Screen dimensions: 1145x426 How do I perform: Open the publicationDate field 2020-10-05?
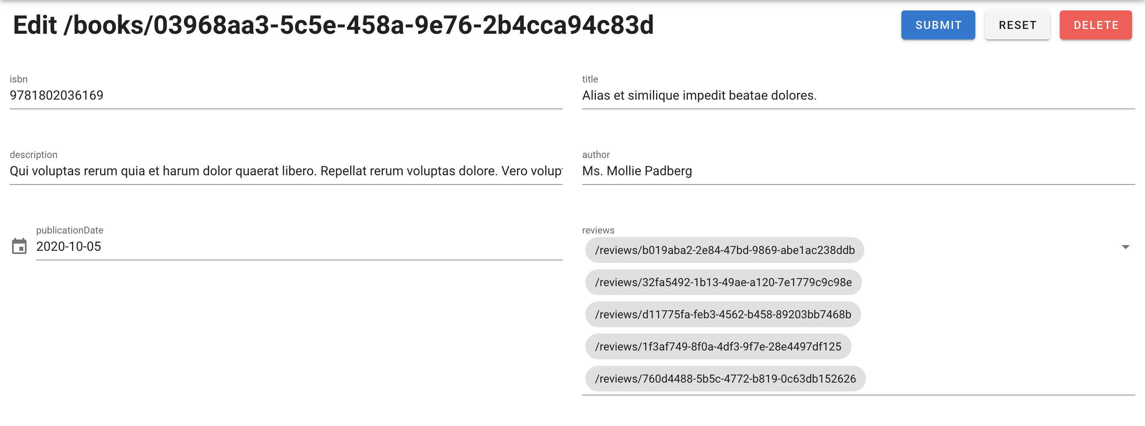click(x=299, y=246)
